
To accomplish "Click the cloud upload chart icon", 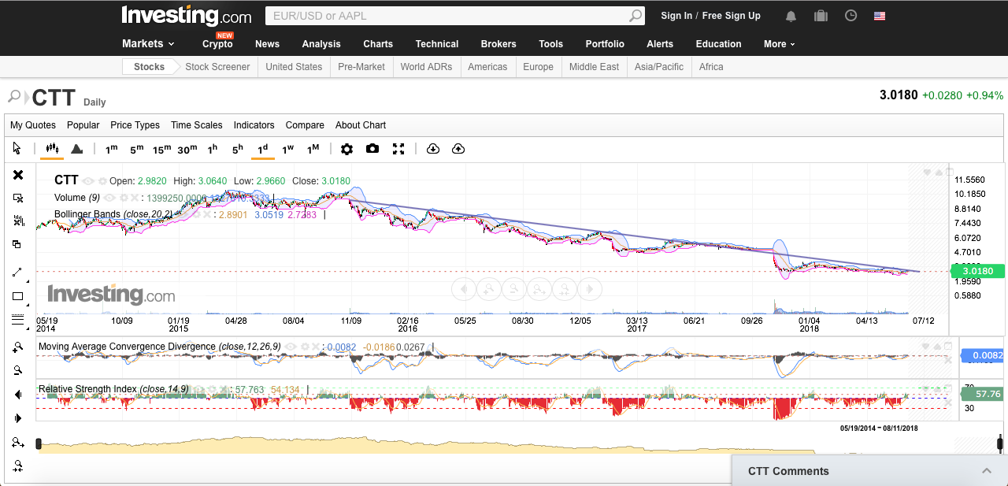I will tap(458, 149).
